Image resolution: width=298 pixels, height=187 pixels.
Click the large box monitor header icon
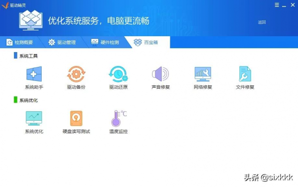[x=31, y=20]
